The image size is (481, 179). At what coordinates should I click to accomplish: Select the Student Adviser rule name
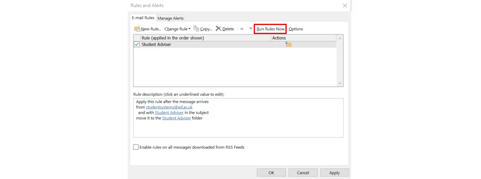156,45
